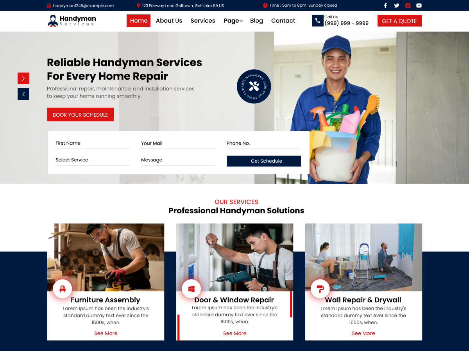Click the paint roller icon on Wall Repair card
This screenshot has width=469, height=351.
point(320,289)
